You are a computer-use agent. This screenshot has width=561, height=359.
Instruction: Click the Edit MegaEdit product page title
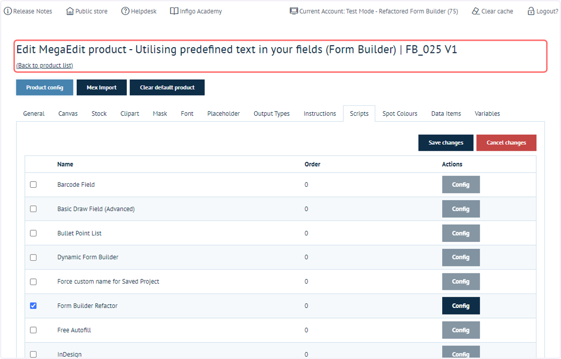coord(237,50)
